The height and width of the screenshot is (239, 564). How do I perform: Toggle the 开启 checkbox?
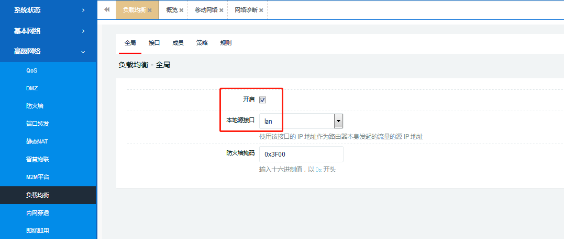[263, 100]
